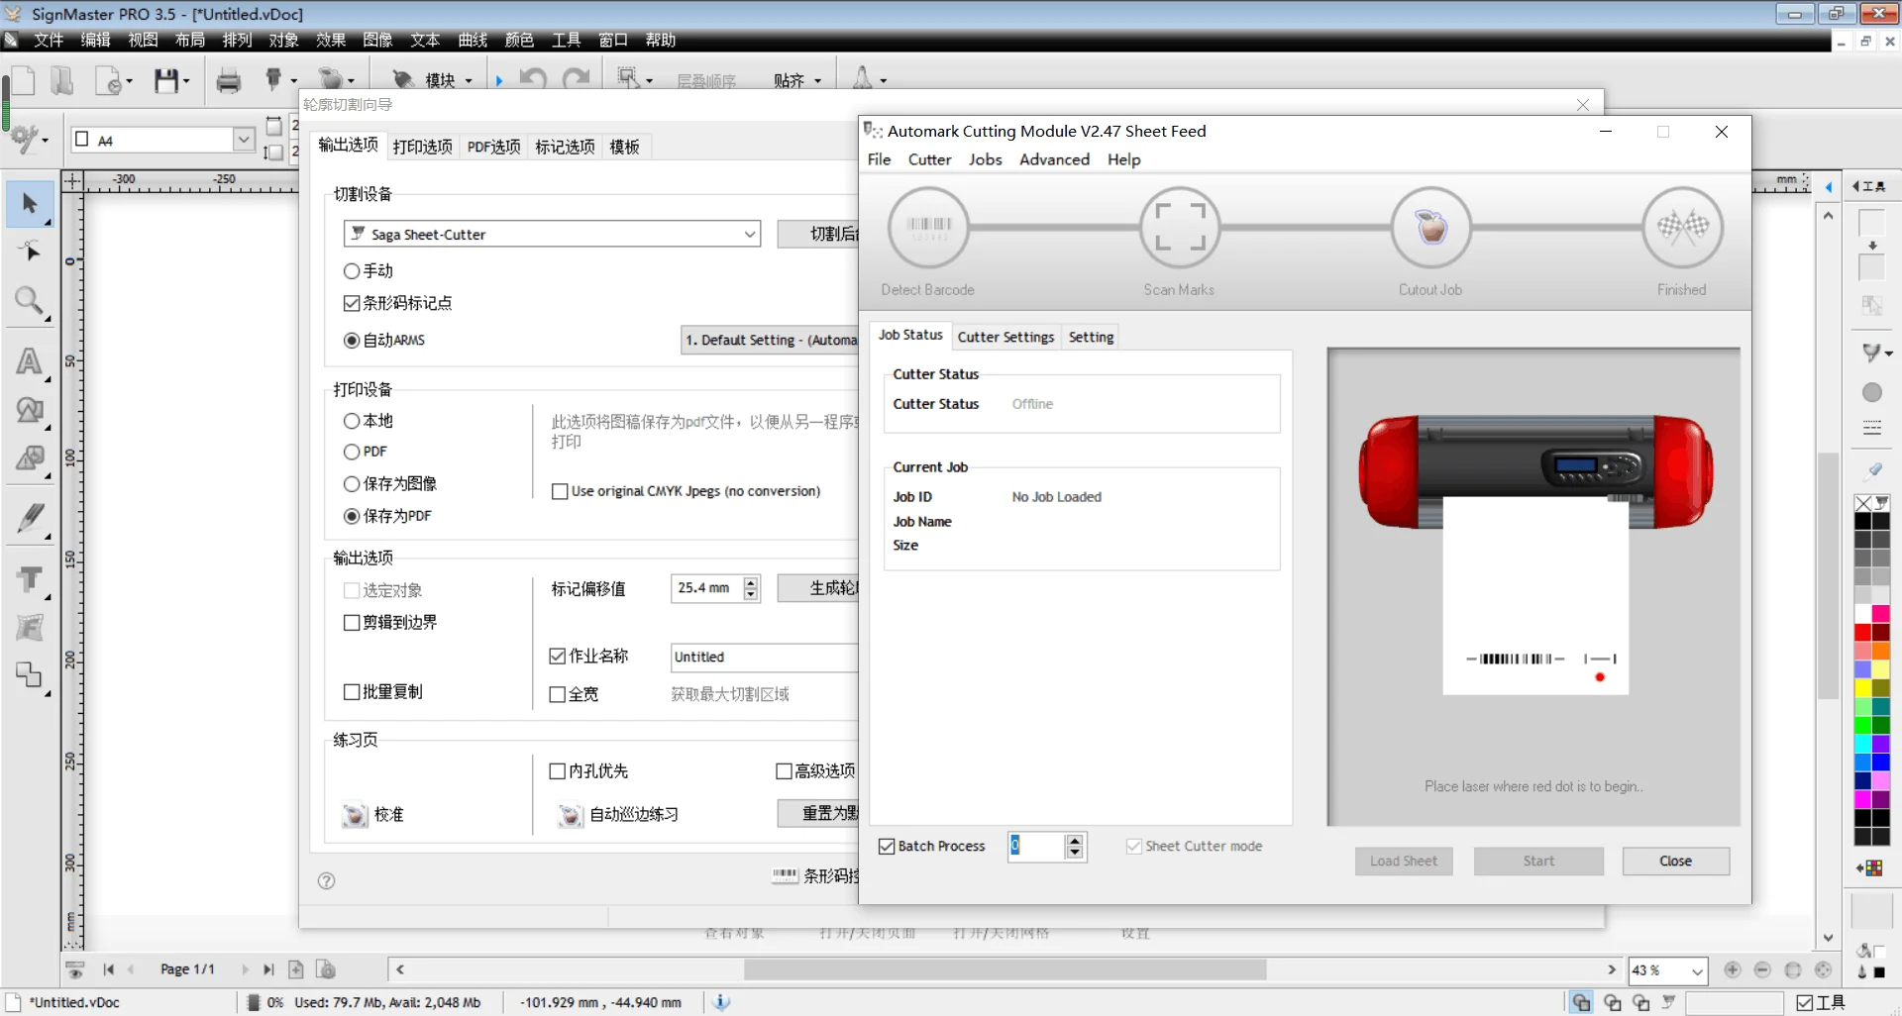Click the Scan Marks step icon

[1179, 228]
